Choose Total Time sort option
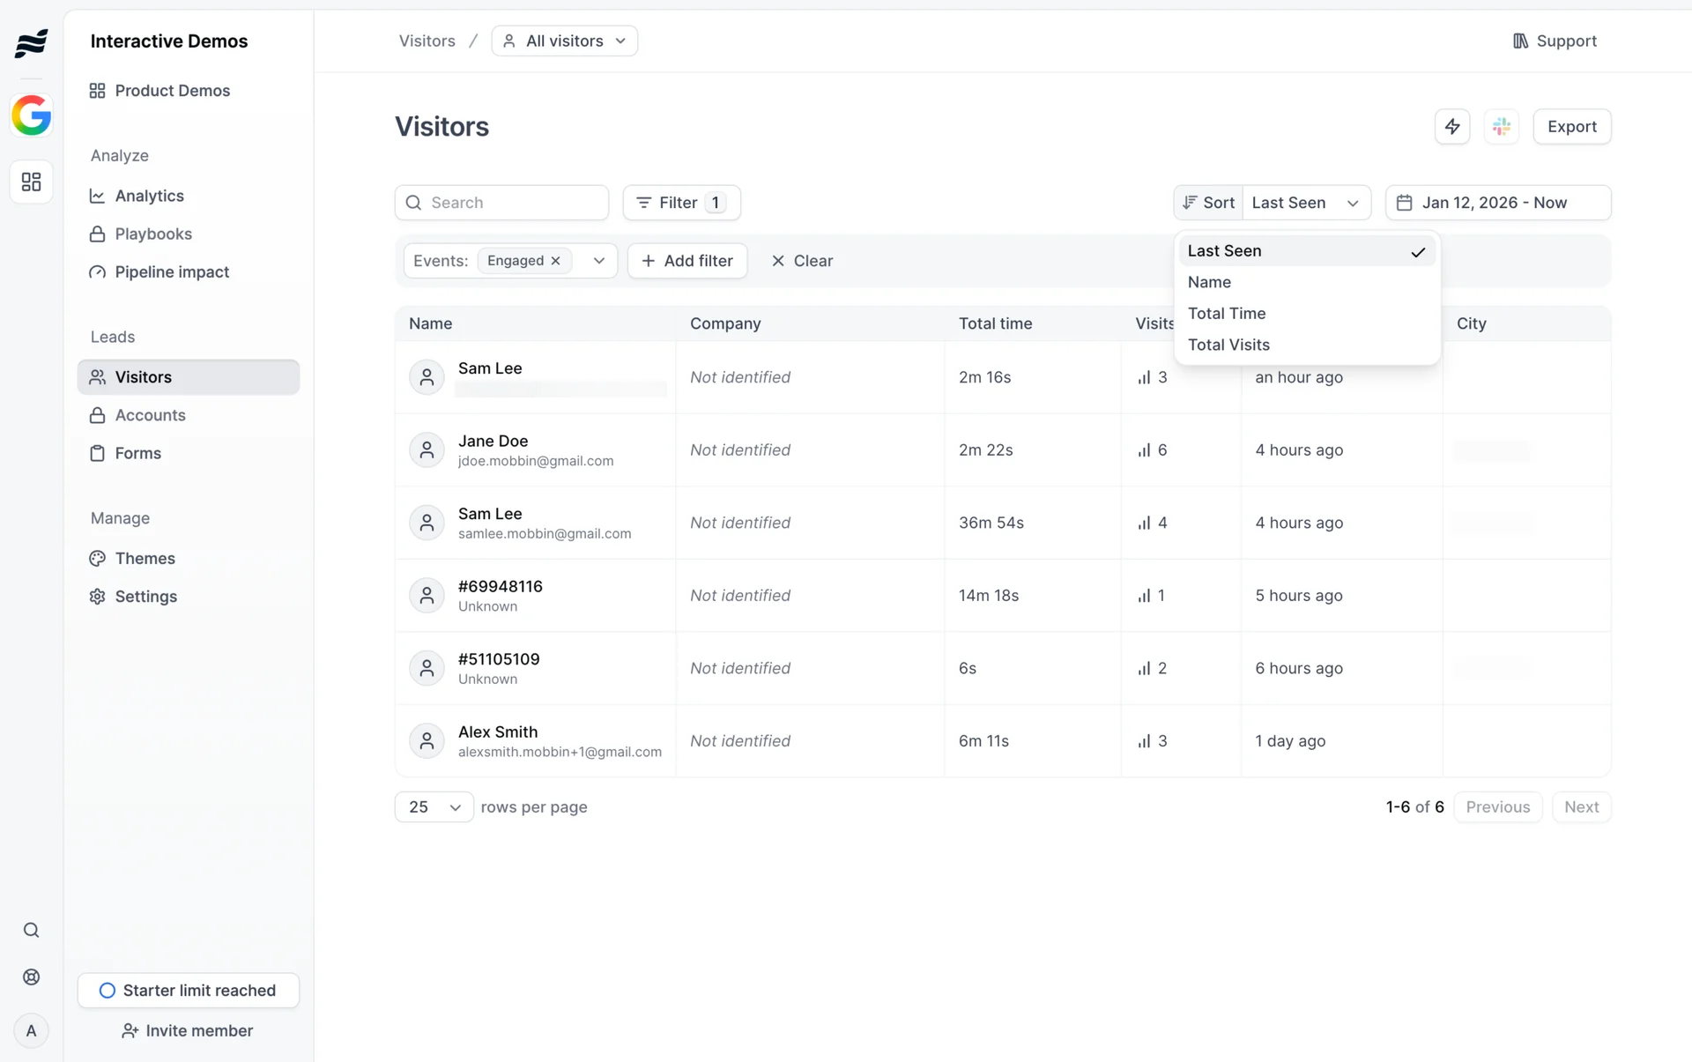The width and height of the screenshot is (1692, 1062). [x=1227, y=314]
